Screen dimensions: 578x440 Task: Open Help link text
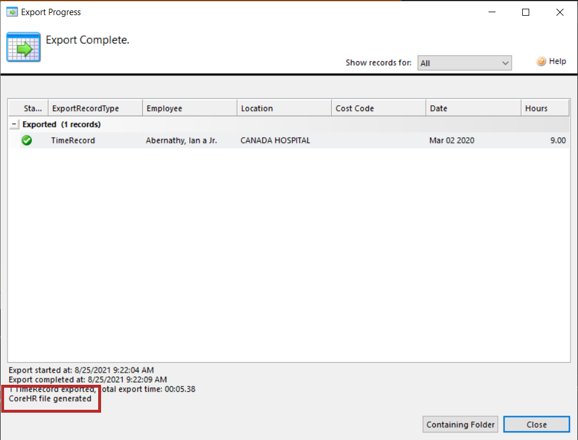557,62
